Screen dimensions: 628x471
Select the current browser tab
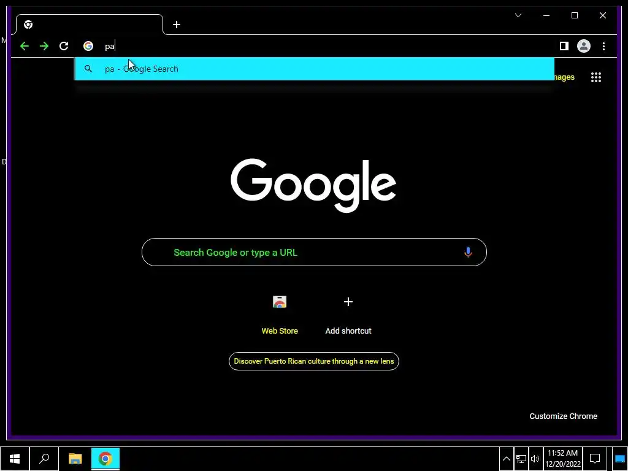(90, 25)
